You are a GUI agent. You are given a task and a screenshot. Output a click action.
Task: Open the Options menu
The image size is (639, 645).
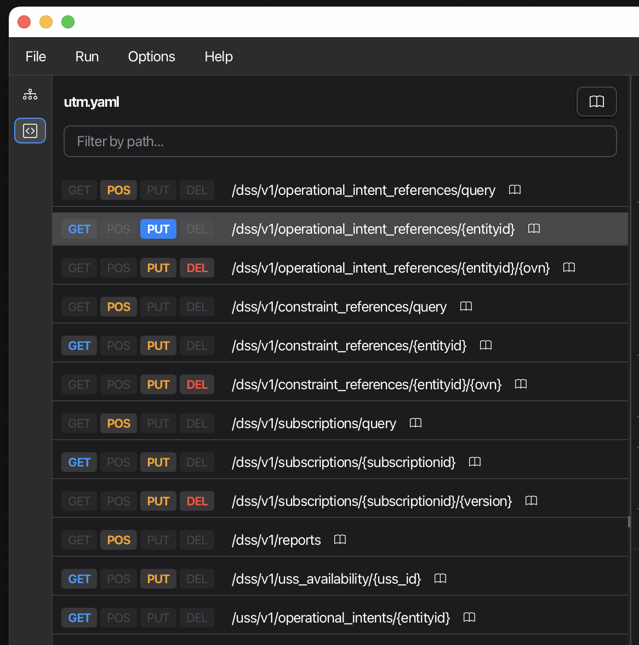point(151,56)
